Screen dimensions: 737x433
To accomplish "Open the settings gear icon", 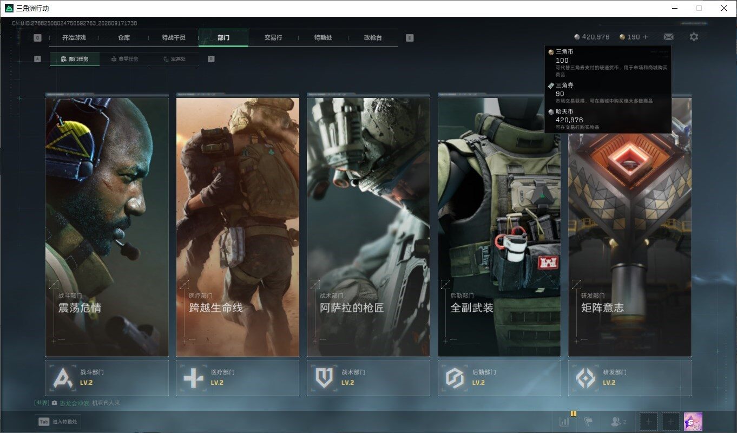I will click(x=694, y=37).
